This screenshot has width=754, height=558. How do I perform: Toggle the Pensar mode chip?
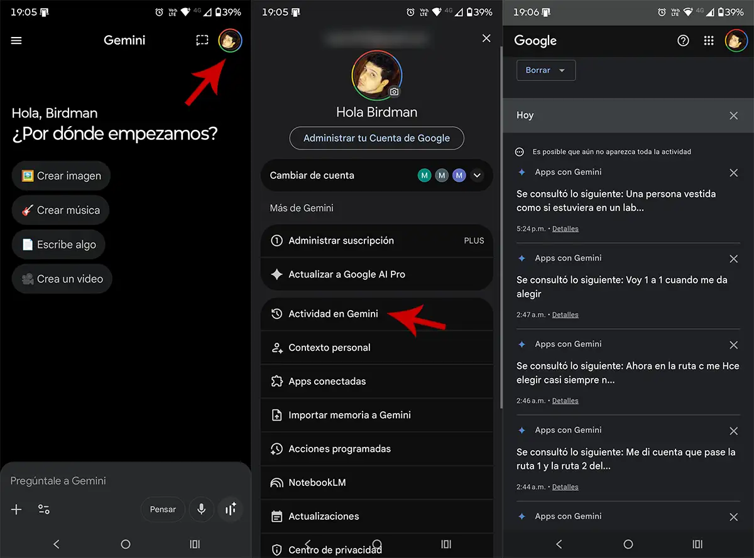point(163,509)
